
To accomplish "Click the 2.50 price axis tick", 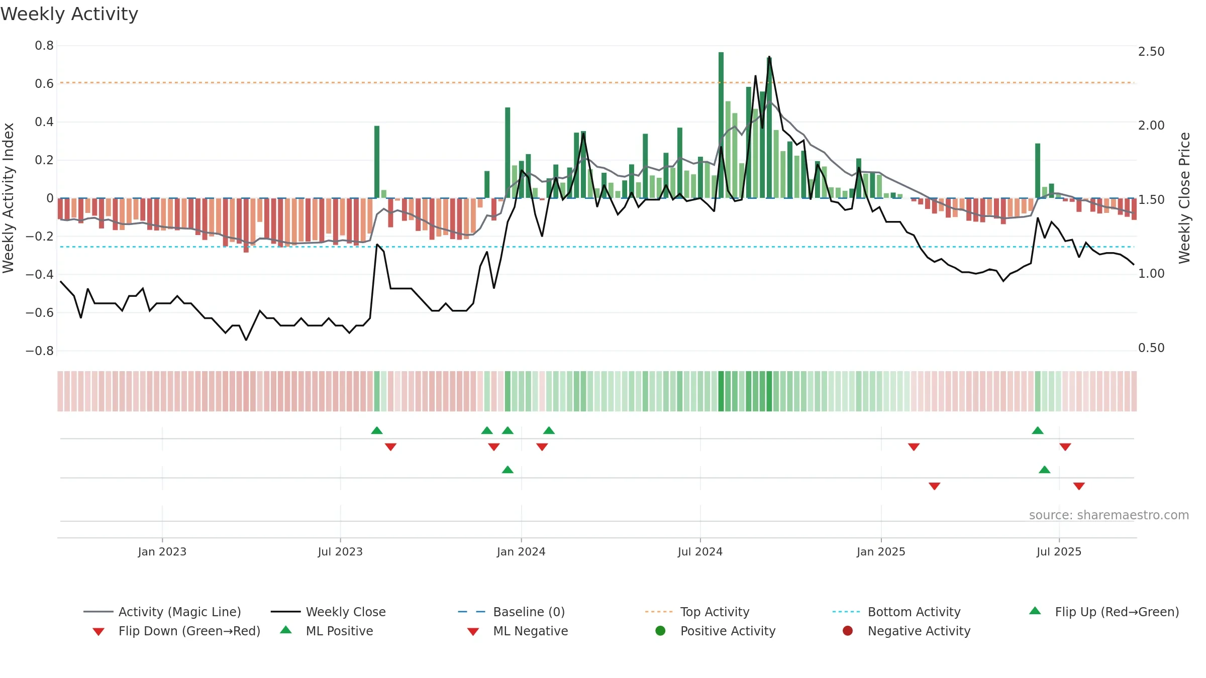I will tap(1151, 52).
